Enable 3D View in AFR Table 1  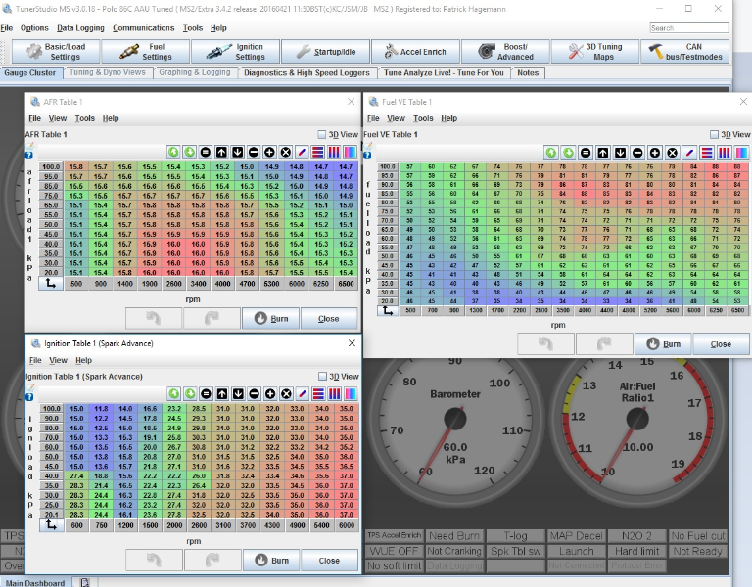coord(323,134)
